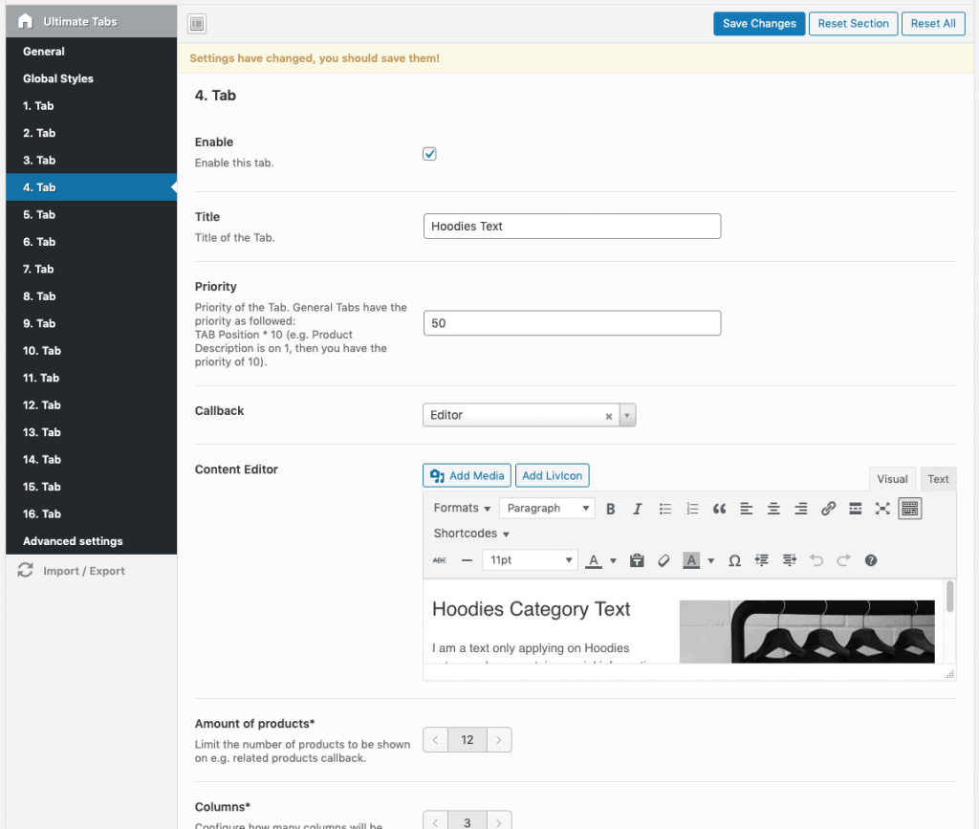
Task: Toggle Bold formatting in editor
Action: coord(611,509)
